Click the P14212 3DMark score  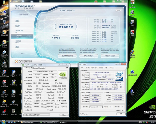66,27
